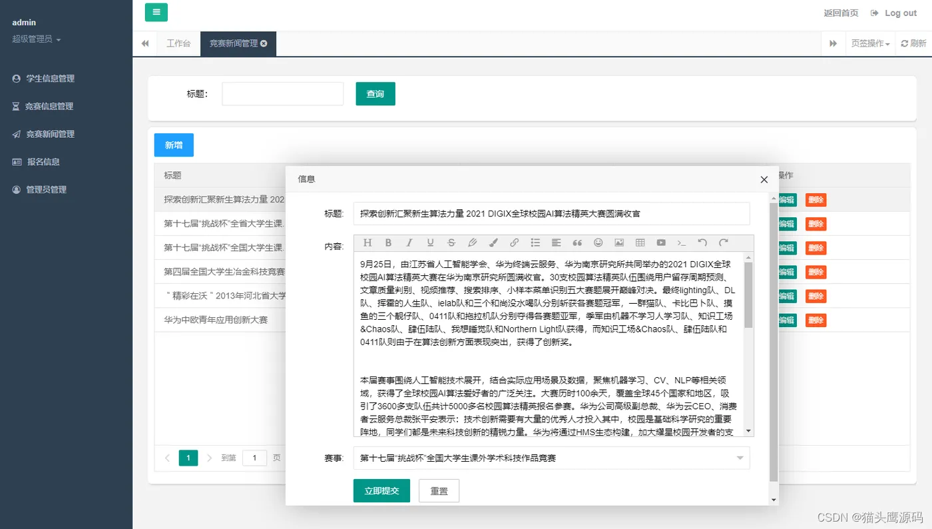Close the 信息 dialog

pos(764,179)
